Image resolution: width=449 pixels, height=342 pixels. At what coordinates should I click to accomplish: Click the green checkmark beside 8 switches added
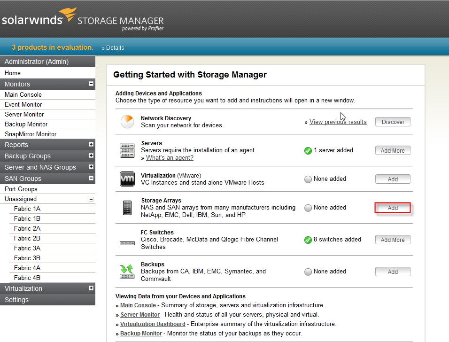(308, 240)
